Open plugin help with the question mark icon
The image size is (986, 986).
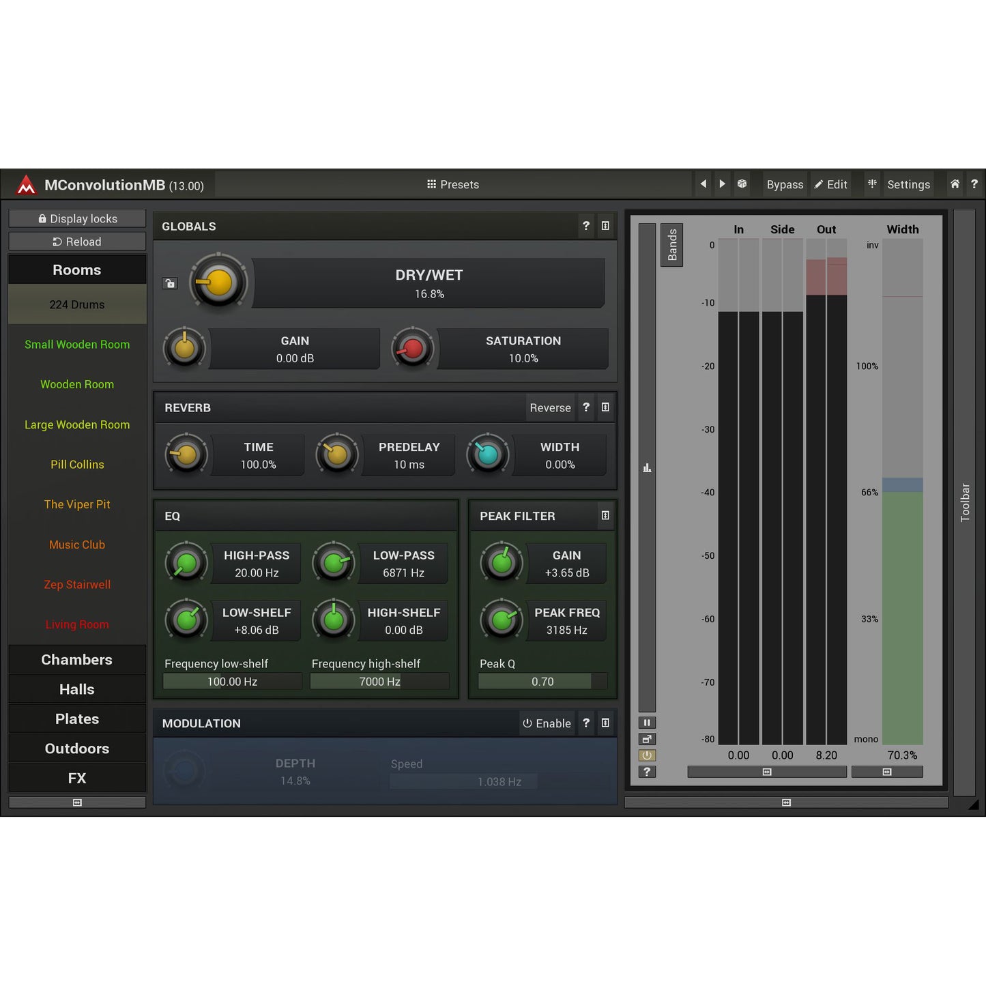pyautogui.click(x=974, y=184)
